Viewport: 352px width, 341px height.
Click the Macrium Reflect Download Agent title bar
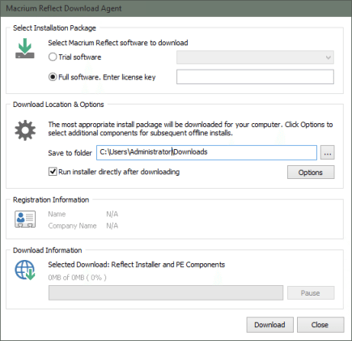click(x=176, y=8)
